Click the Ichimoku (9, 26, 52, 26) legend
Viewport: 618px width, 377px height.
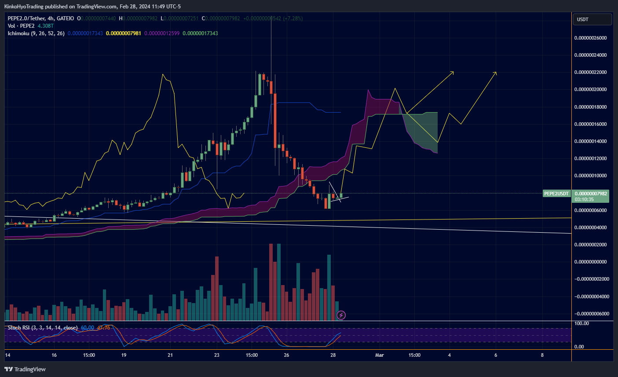(x=36, y=33)
